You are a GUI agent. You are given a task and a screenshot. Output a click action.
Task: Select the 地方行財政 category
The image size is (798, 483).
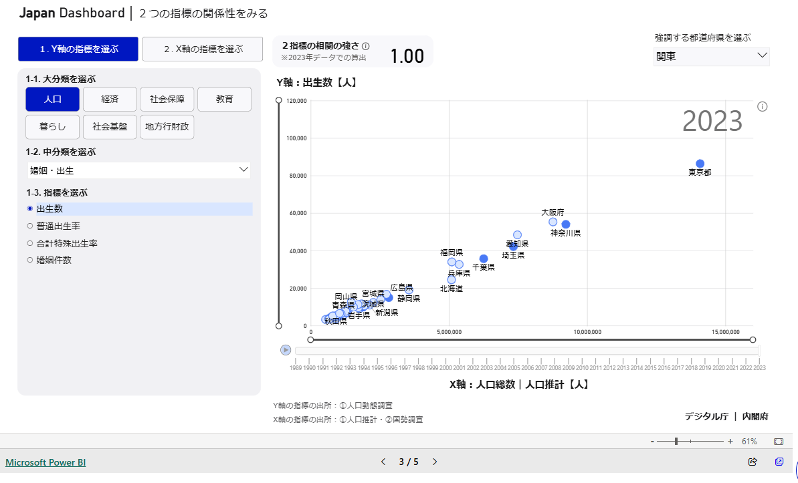pos(167,127)
